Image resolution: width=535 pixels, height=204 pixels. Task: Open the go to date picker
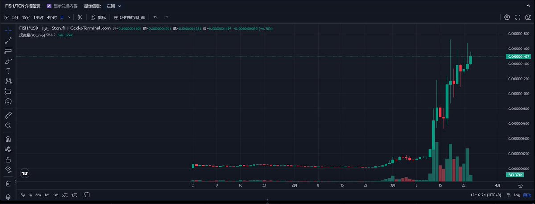[x=87, y=195]
